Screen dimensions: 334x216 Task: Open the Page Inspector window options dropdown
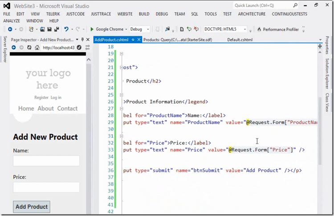click(x=77, y=40)
